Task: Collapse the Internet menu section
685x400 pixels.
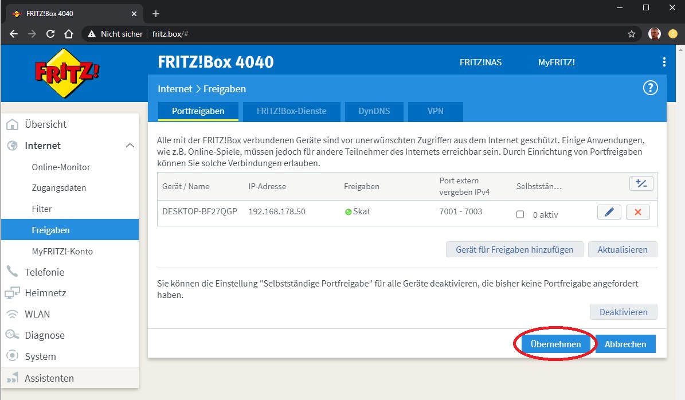Action: tap(130, 146)
